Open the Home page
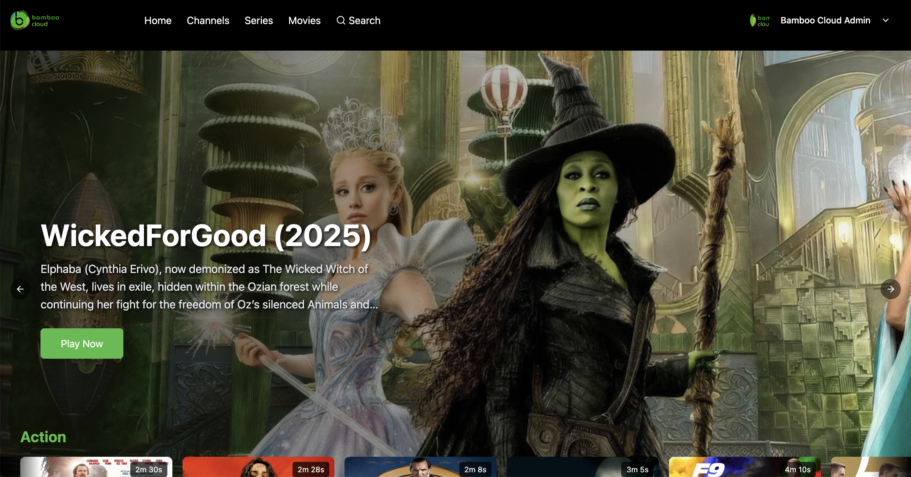911x477 pixels. (158, 21)
